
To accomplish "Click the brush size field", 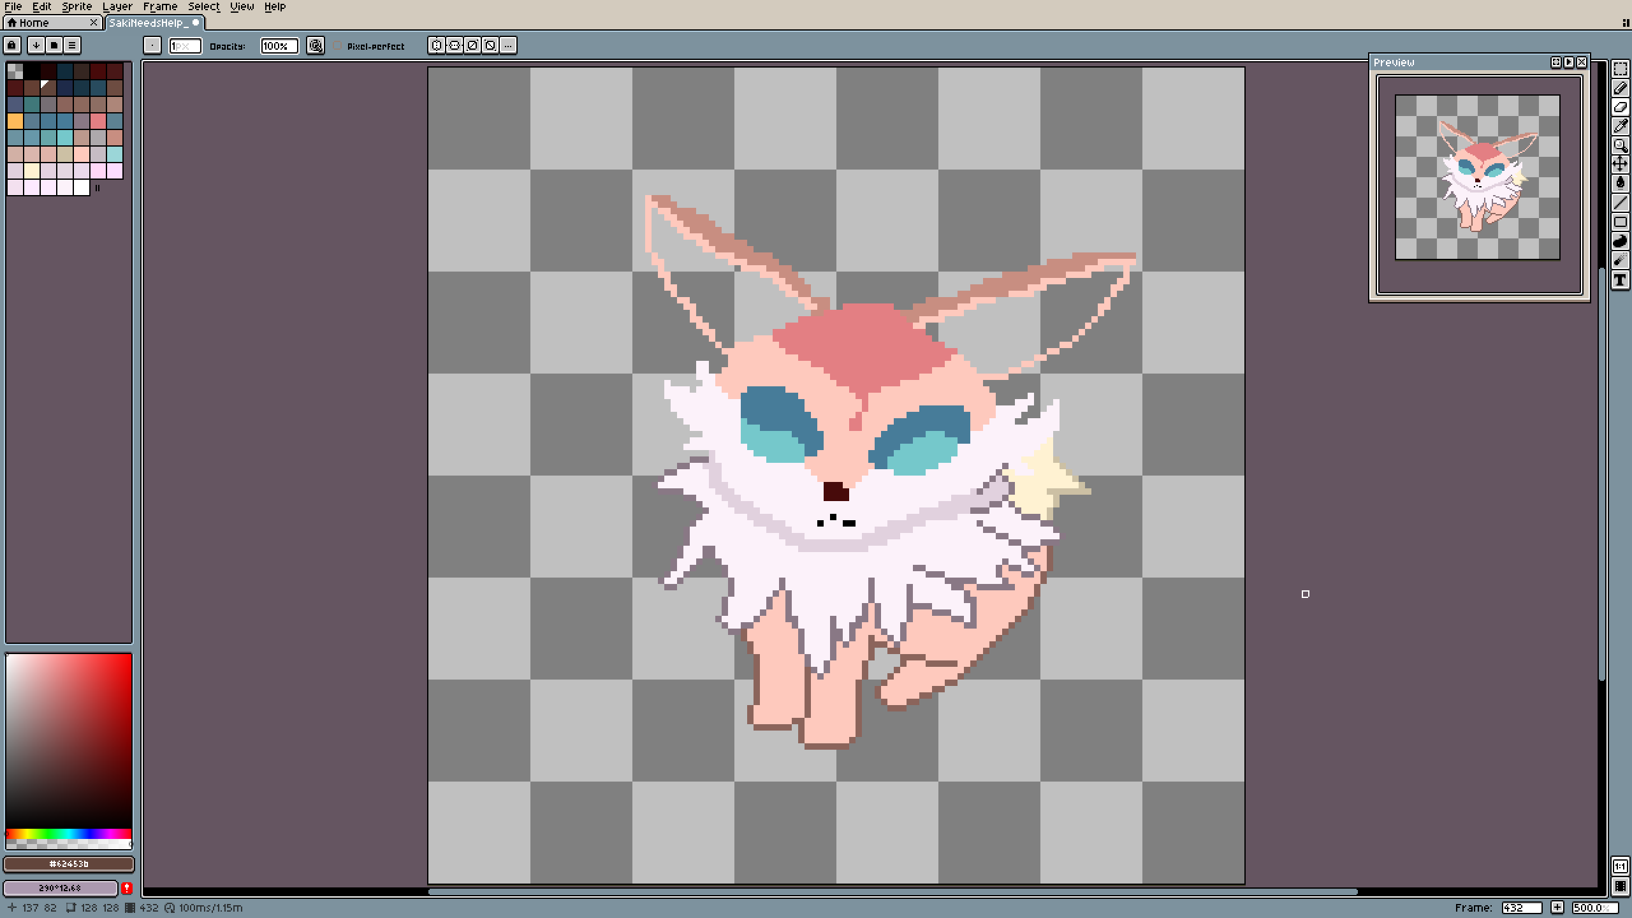I will click(x=185, y=46).
